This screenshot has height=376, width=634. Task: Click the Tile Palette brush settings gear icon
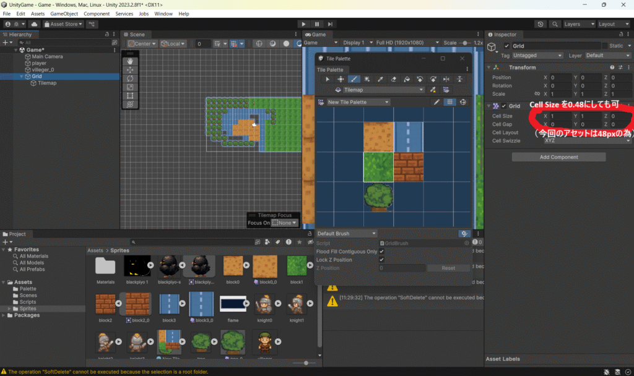(x=464, y=233)
